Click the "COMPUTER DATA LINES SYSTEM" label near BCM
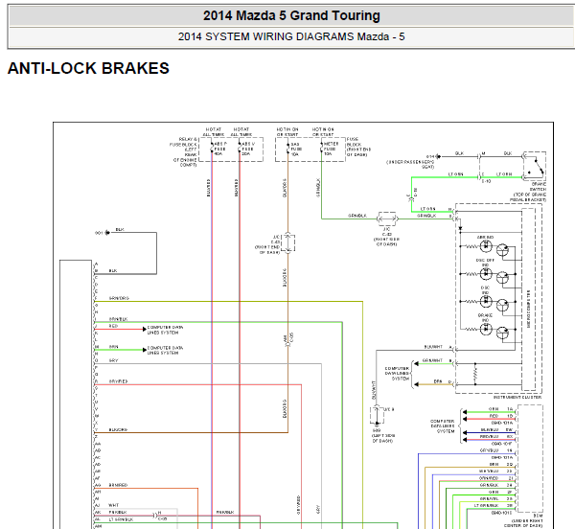Screen dimensions: 575x529 (x=442, y=426)
